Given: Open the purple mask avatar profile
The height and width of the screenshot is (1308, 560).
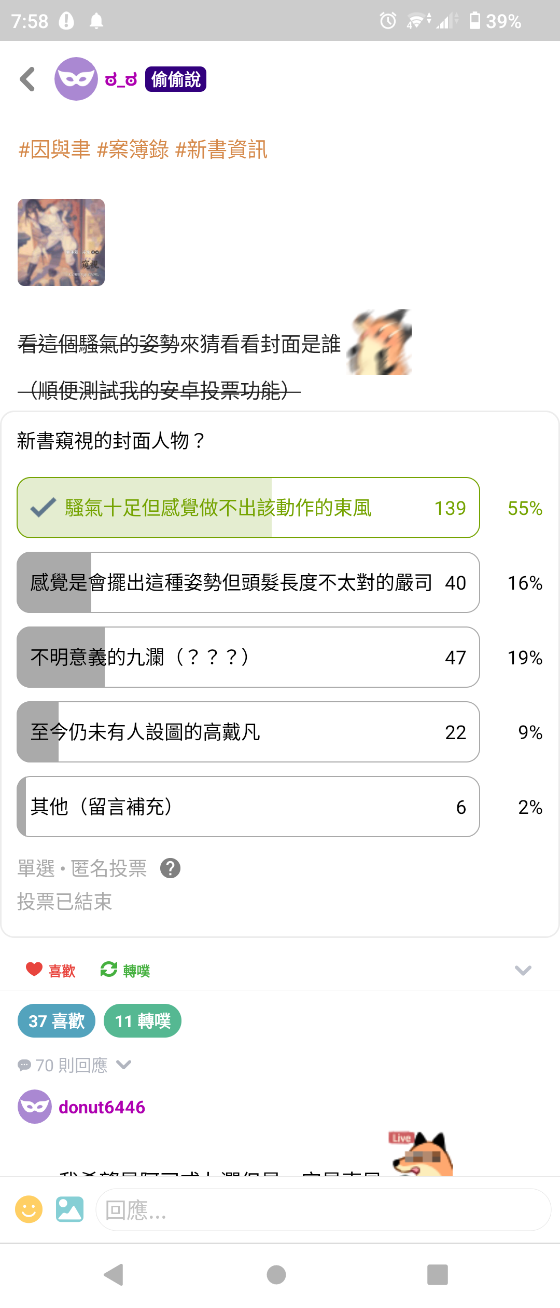Looking at the screenshot, I should pyautogui.click(x=76, y=79).
